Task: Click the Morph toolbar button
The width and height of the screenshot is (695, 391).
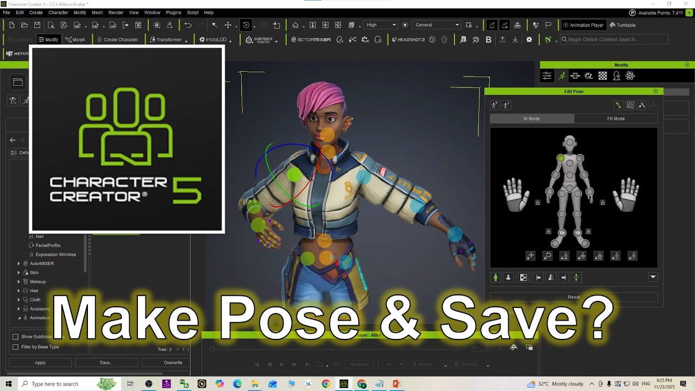Action: pos(75,40)
